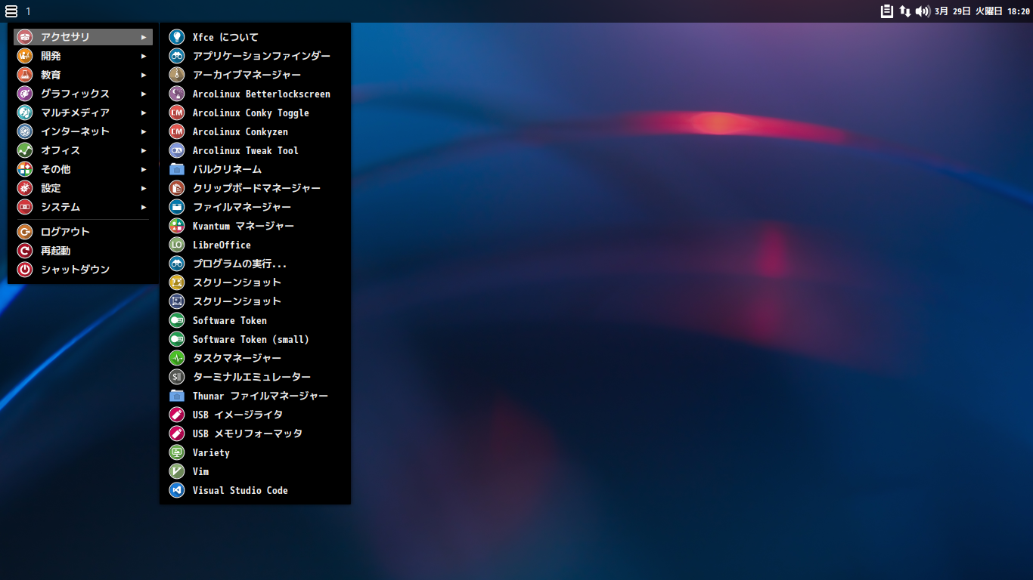The height and width of the screenshot is (580, 1033).
Task: Click the バルクリネーム folder icon
Action: click(176, 169)
